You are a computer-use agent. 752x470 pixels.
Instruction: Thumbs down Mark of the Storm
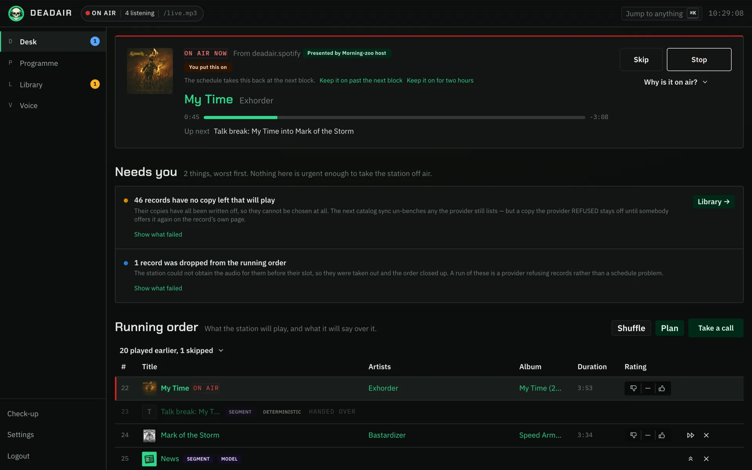point(633,435)
